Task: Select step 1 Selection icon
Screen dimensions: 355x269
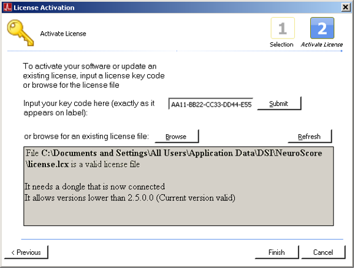Action: pyautogui.click(x=283, y=28)
